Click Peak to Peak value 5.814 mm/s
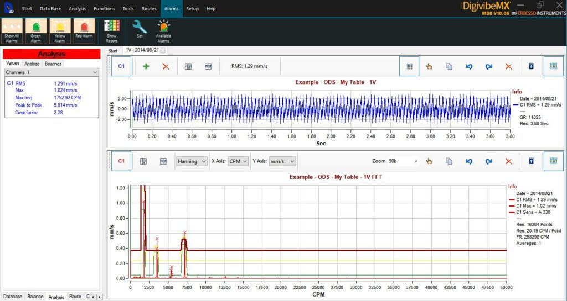 (x=65, y=105)
